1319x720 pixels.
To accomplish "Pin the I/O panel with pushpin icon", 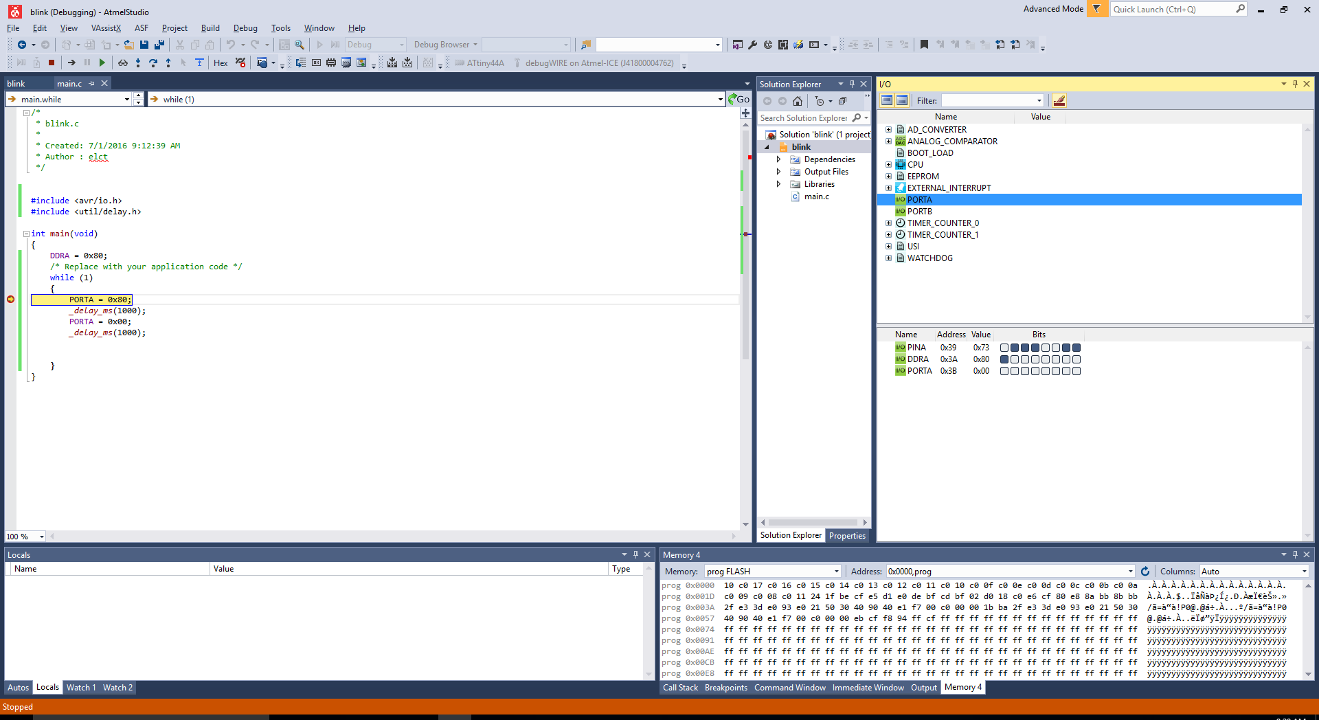I will tap(1295, 84).
